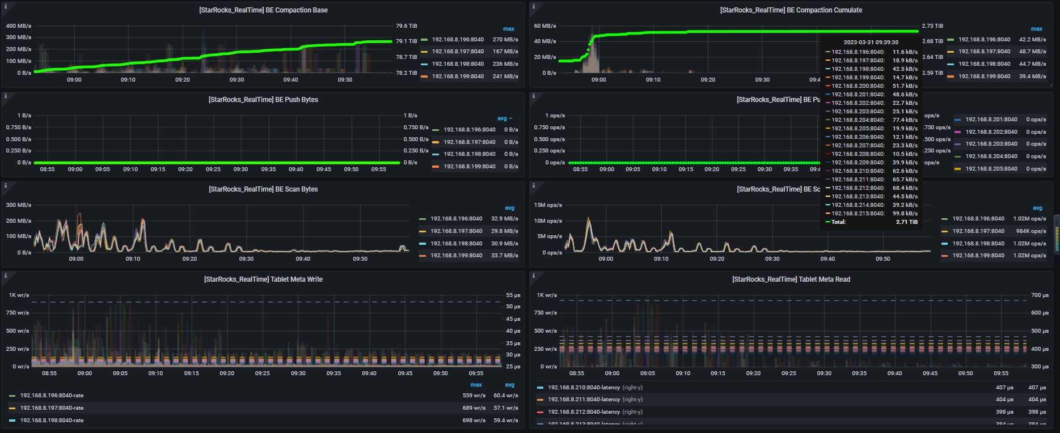Screen dimensions: 1060x433
Task: Click 698 wr/s max value in Tablet Meta Write
Action: [474, 421]
